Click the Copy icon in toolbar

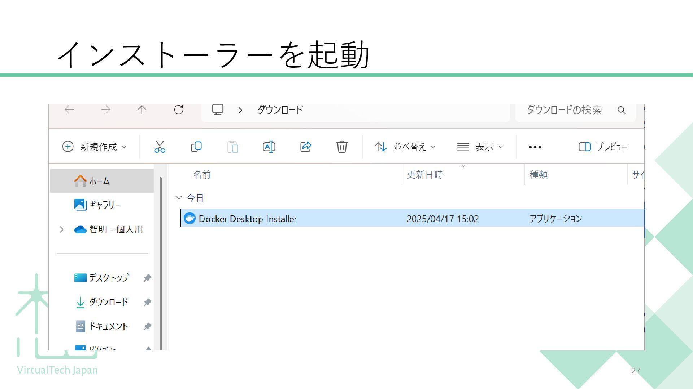click(x=196, y=147)
